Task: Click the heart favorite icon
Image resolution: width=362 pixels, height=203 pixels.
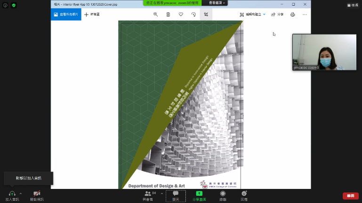Action: click(x=181, y=15)
